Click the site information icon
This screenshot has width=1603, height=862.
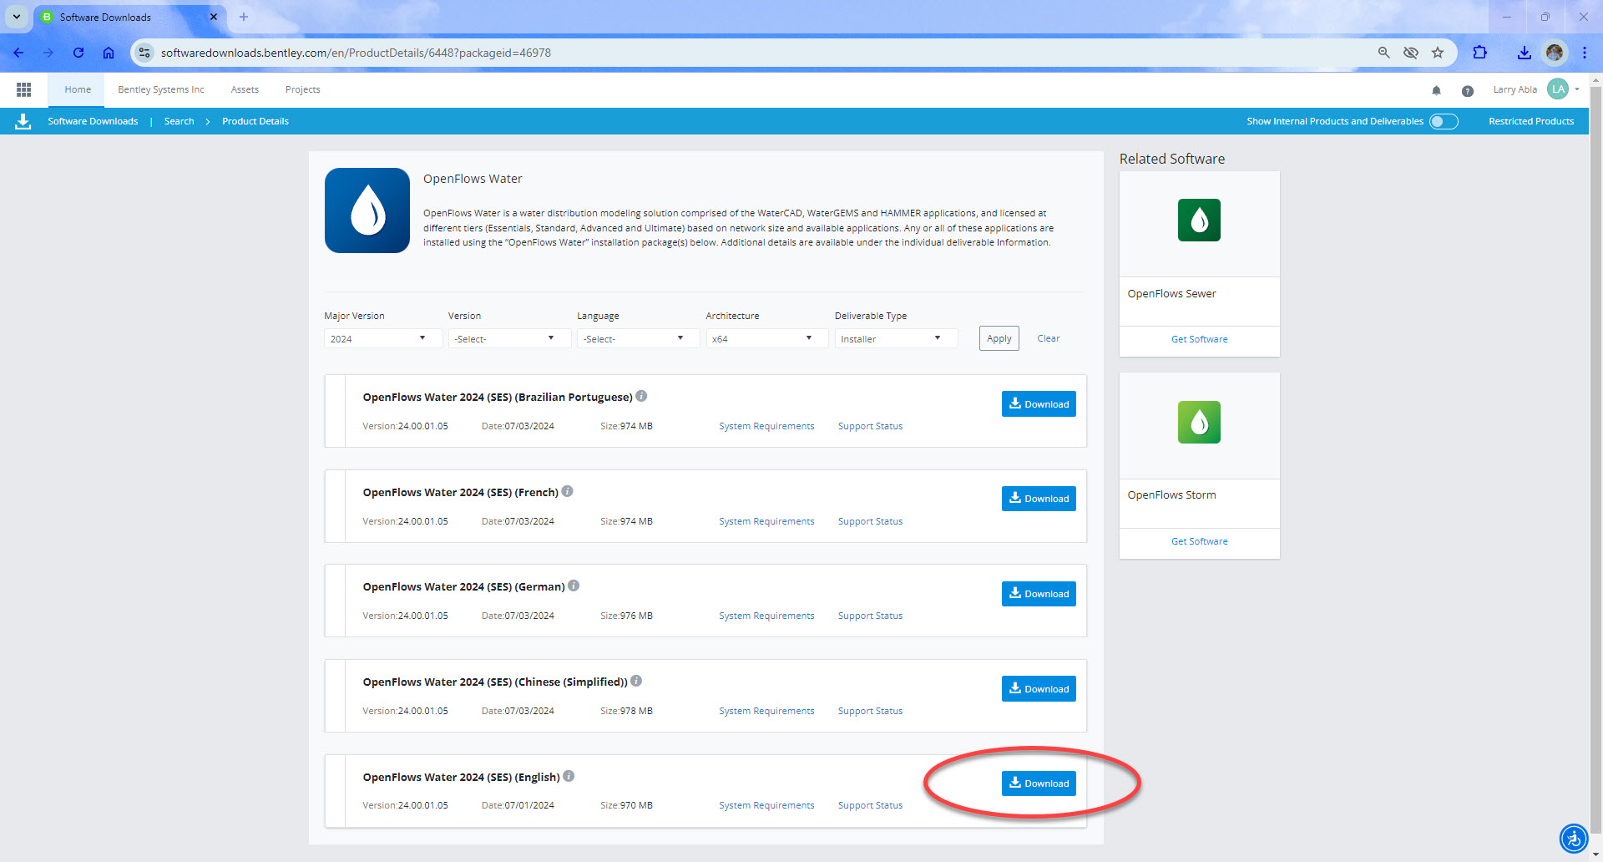pos(144,53)
